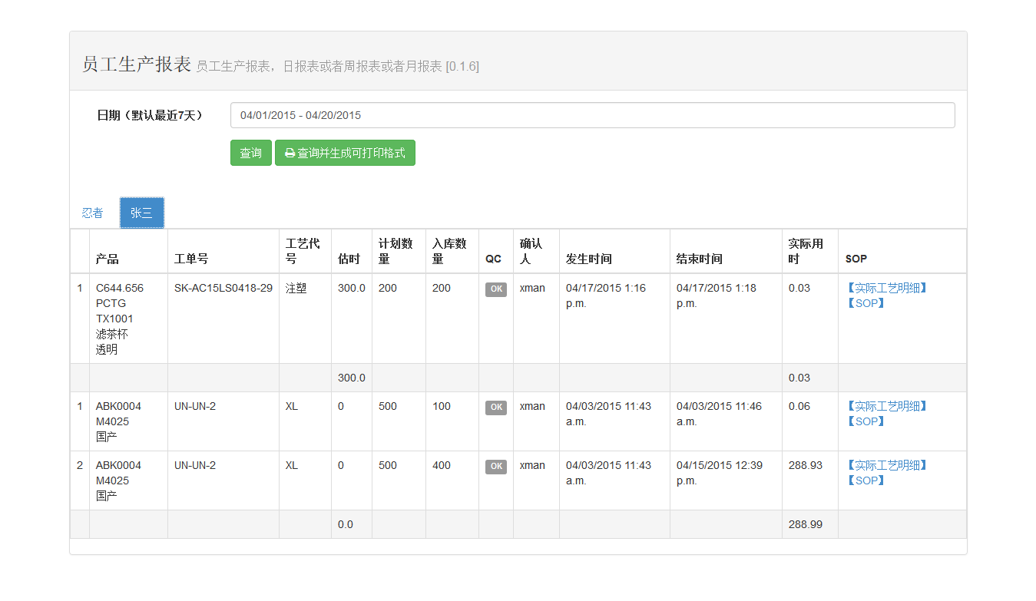The image size is (1036, 601).
Task: Click the OK QC badge in the 注塑 row
Action: [x=496, y=289]
